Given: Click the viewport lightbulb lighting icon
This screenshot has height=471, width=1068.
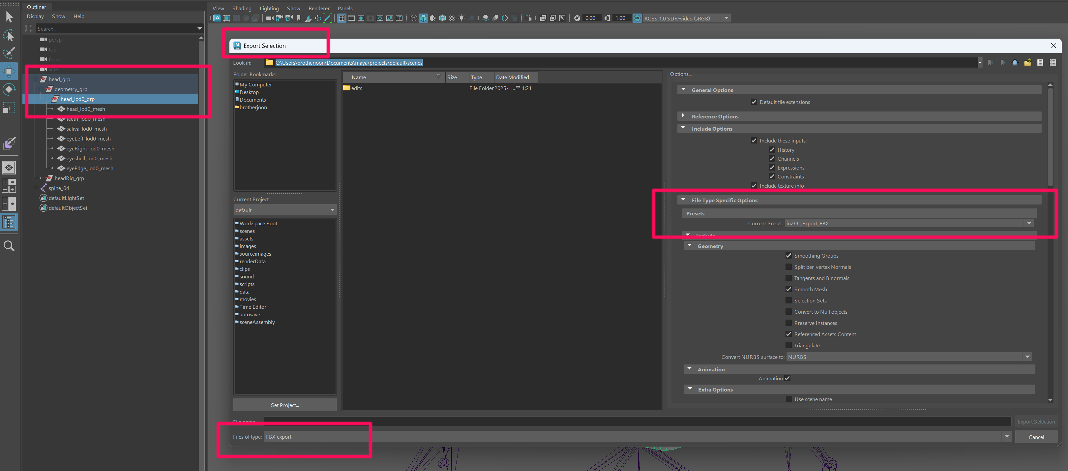Looking at the screenshot, I should [461, 18].
